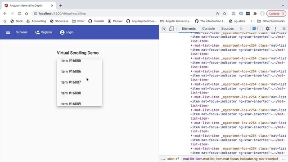
Task: Open the Angular University bookmark
Action: point(175,21)
